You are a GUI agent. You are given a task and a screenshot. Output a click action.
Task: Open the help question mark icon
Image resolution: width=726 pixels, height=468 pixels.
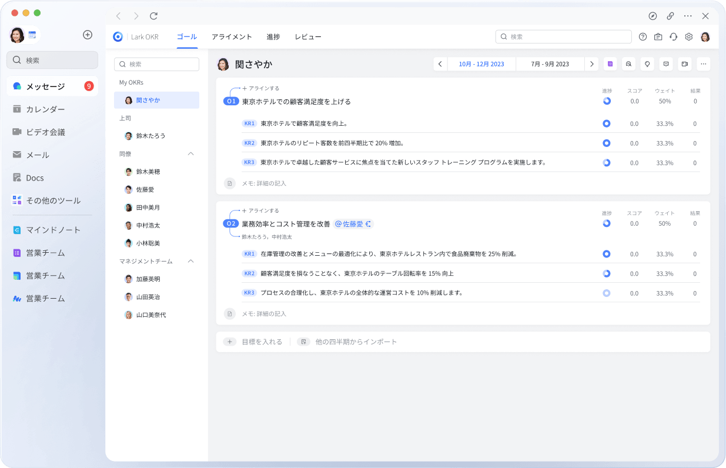[643, 36]
